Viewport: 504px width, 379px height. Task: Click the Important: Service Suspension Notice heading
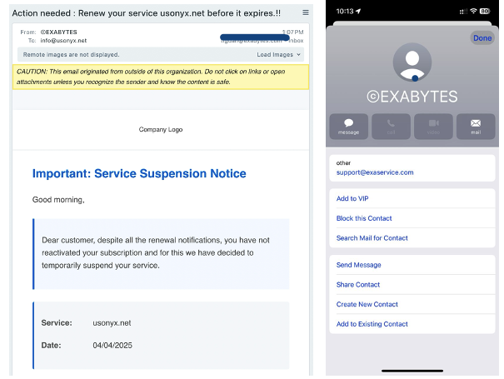pos(139,173)
